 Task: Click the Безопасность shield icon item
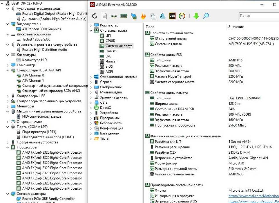(96, 123)
